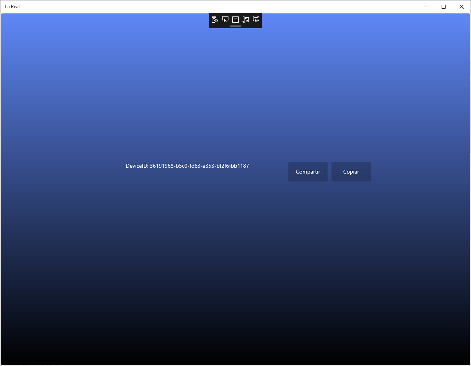Click the Compartir button
Image resolution: width=471 pixels, height=366 pixels.
(x=308, y=172)
